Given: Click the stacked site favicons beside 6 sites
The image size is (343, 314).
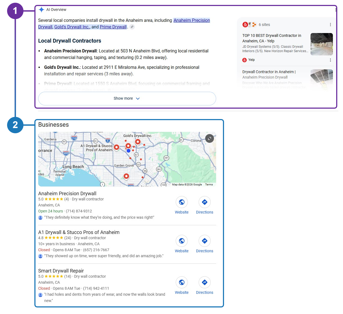Looking at the screenshot, I should [x=249, y=25].
